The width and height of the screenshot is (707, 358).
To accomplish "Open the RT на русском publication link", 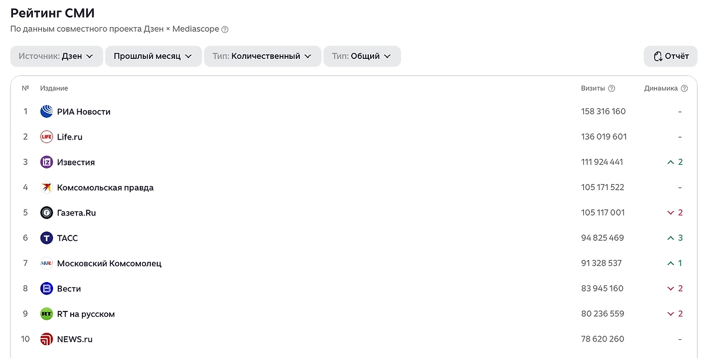I will click(86, 314).
